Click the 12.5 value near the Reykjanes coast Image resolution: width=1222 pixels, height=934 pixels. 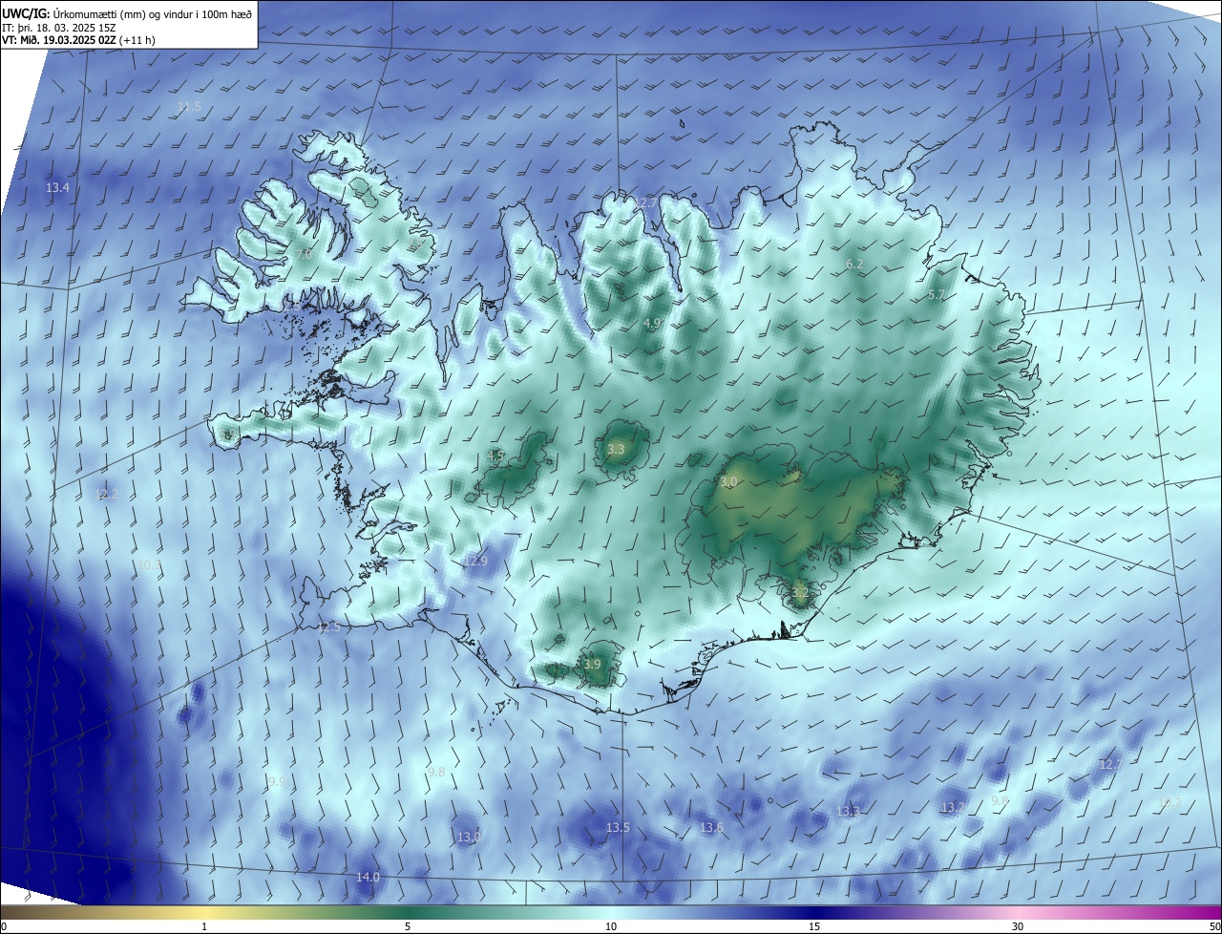coord(328,627)
